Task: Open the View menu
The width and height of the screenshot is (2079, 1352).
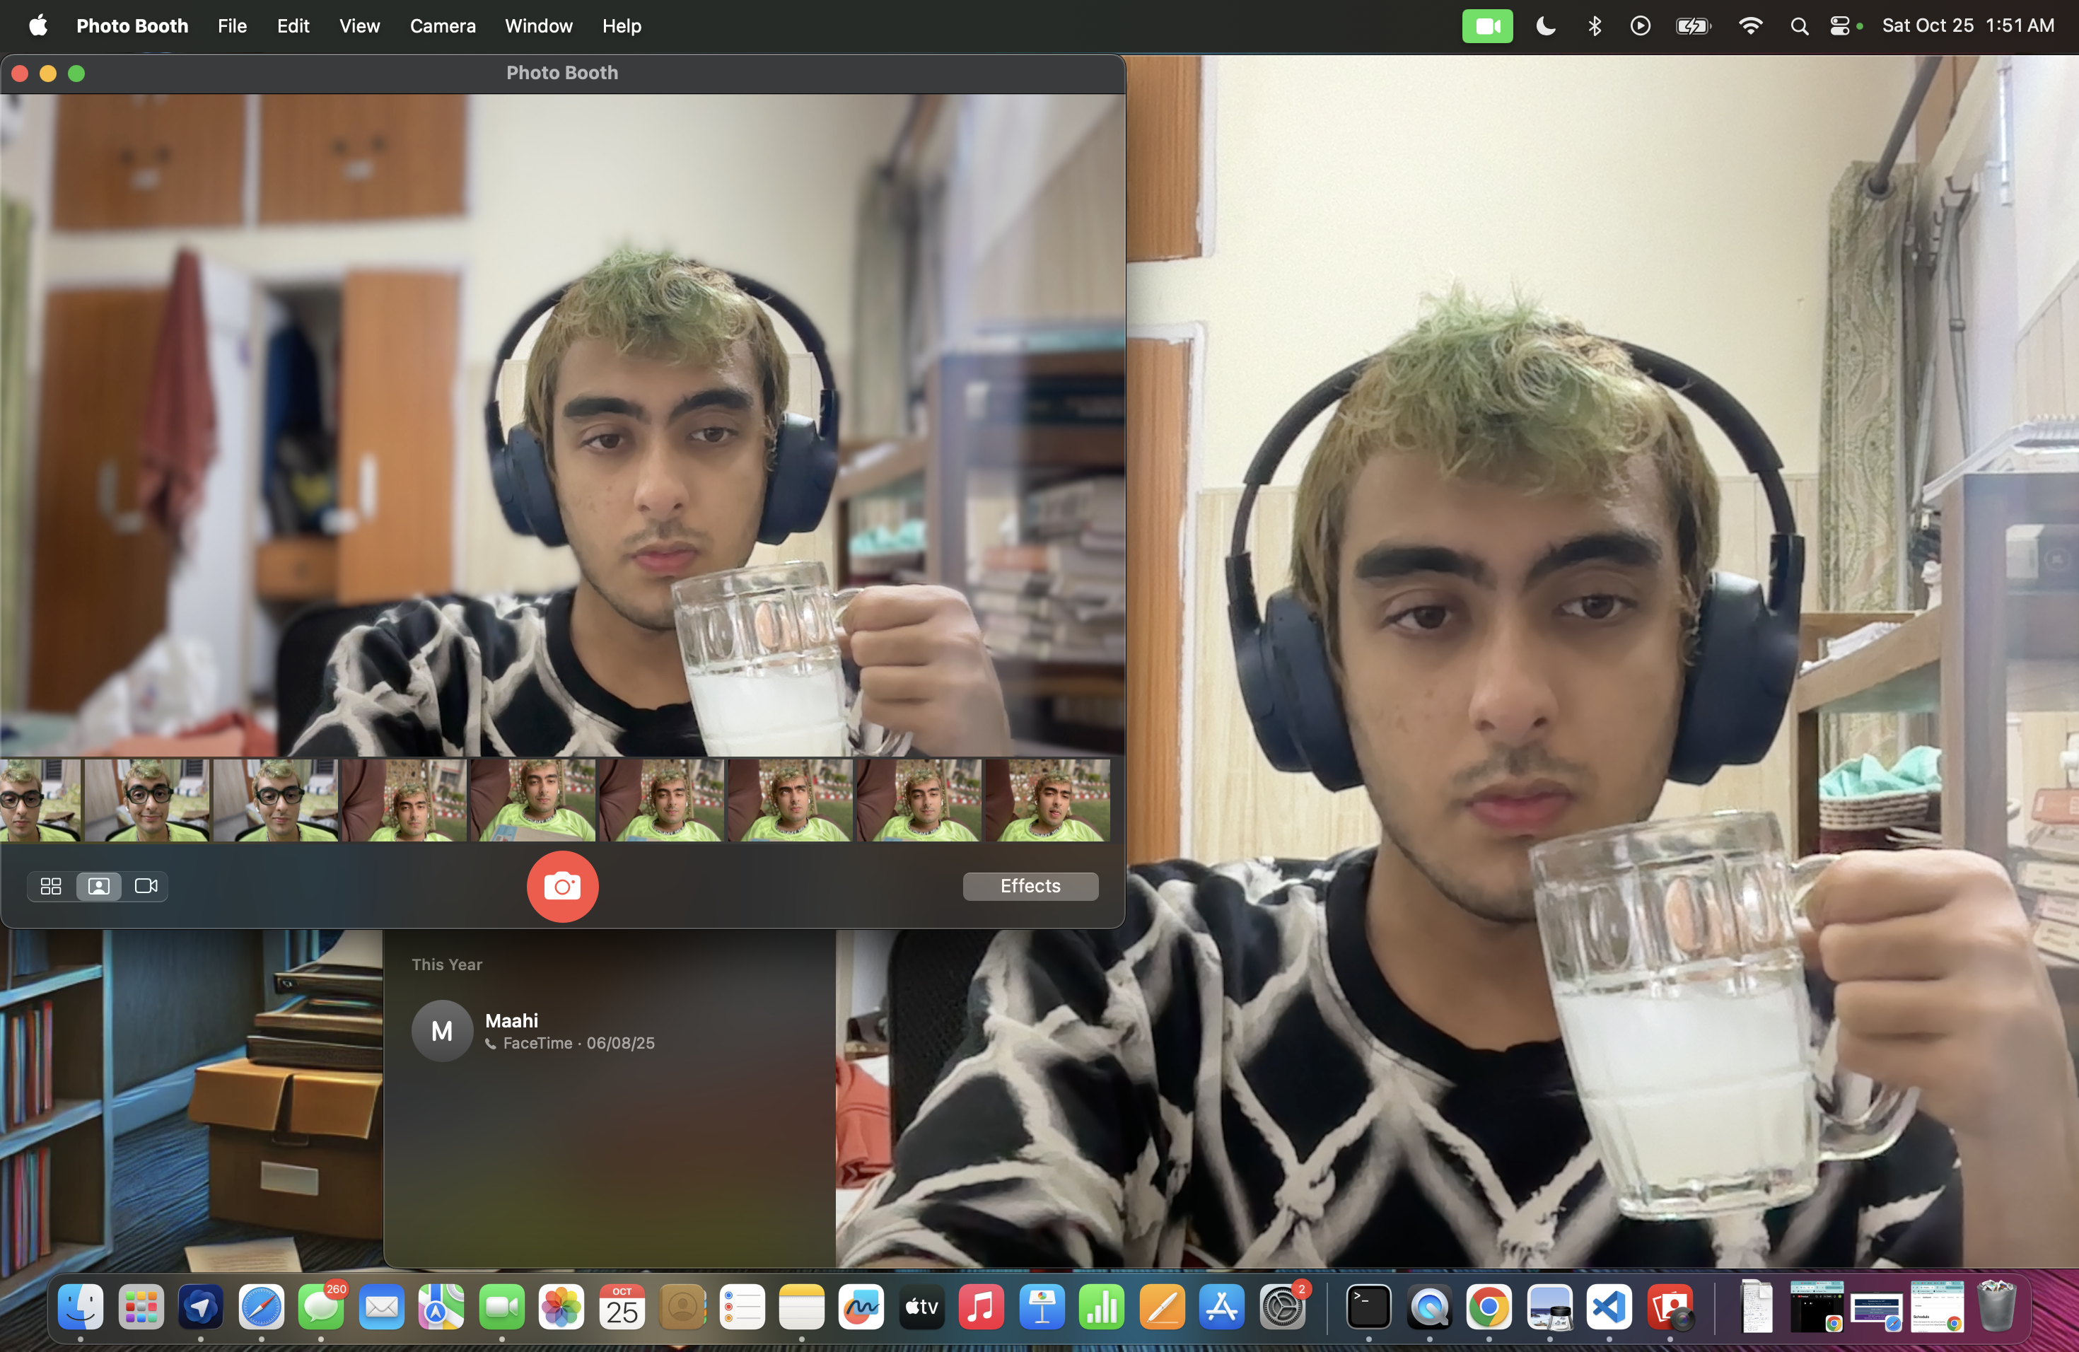Action: [x=359, y=26]
